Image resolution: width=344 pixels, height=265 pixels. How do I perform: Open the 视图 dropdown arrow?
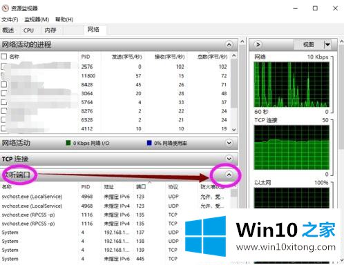tap(327, 44)
